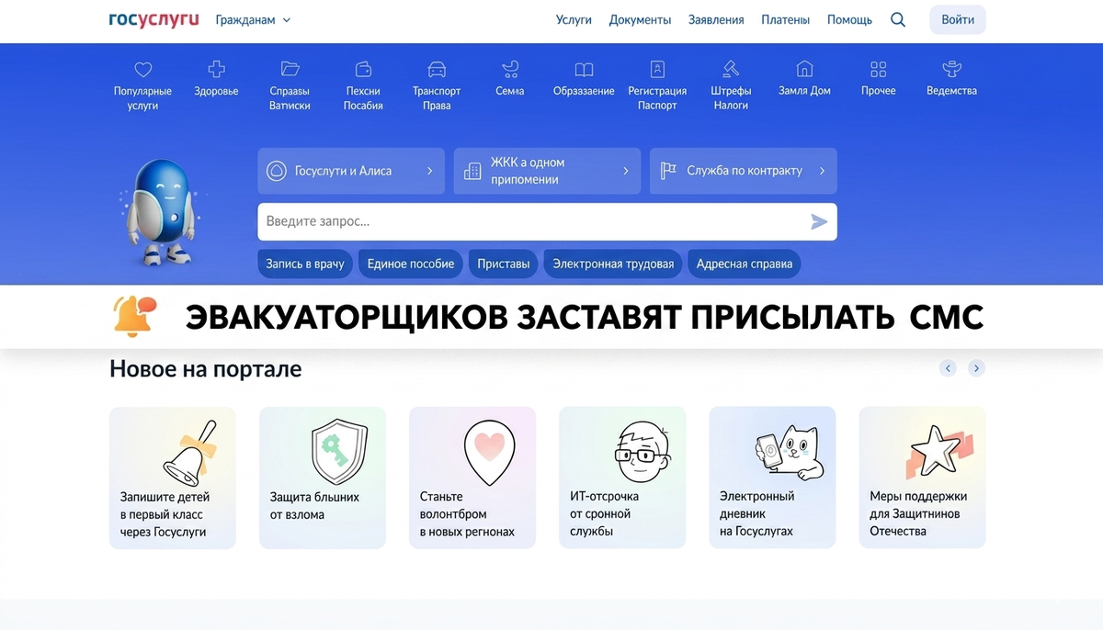Click the chevron on Госуслуги и Алиса card
This screenshot has width=1103, height=630.
(x=429, y=171)
